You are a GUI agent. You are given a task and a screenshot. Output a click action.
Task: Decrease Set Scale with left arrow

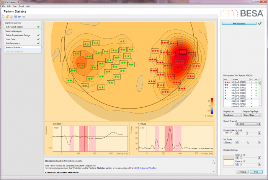click(x=237, y=142)
